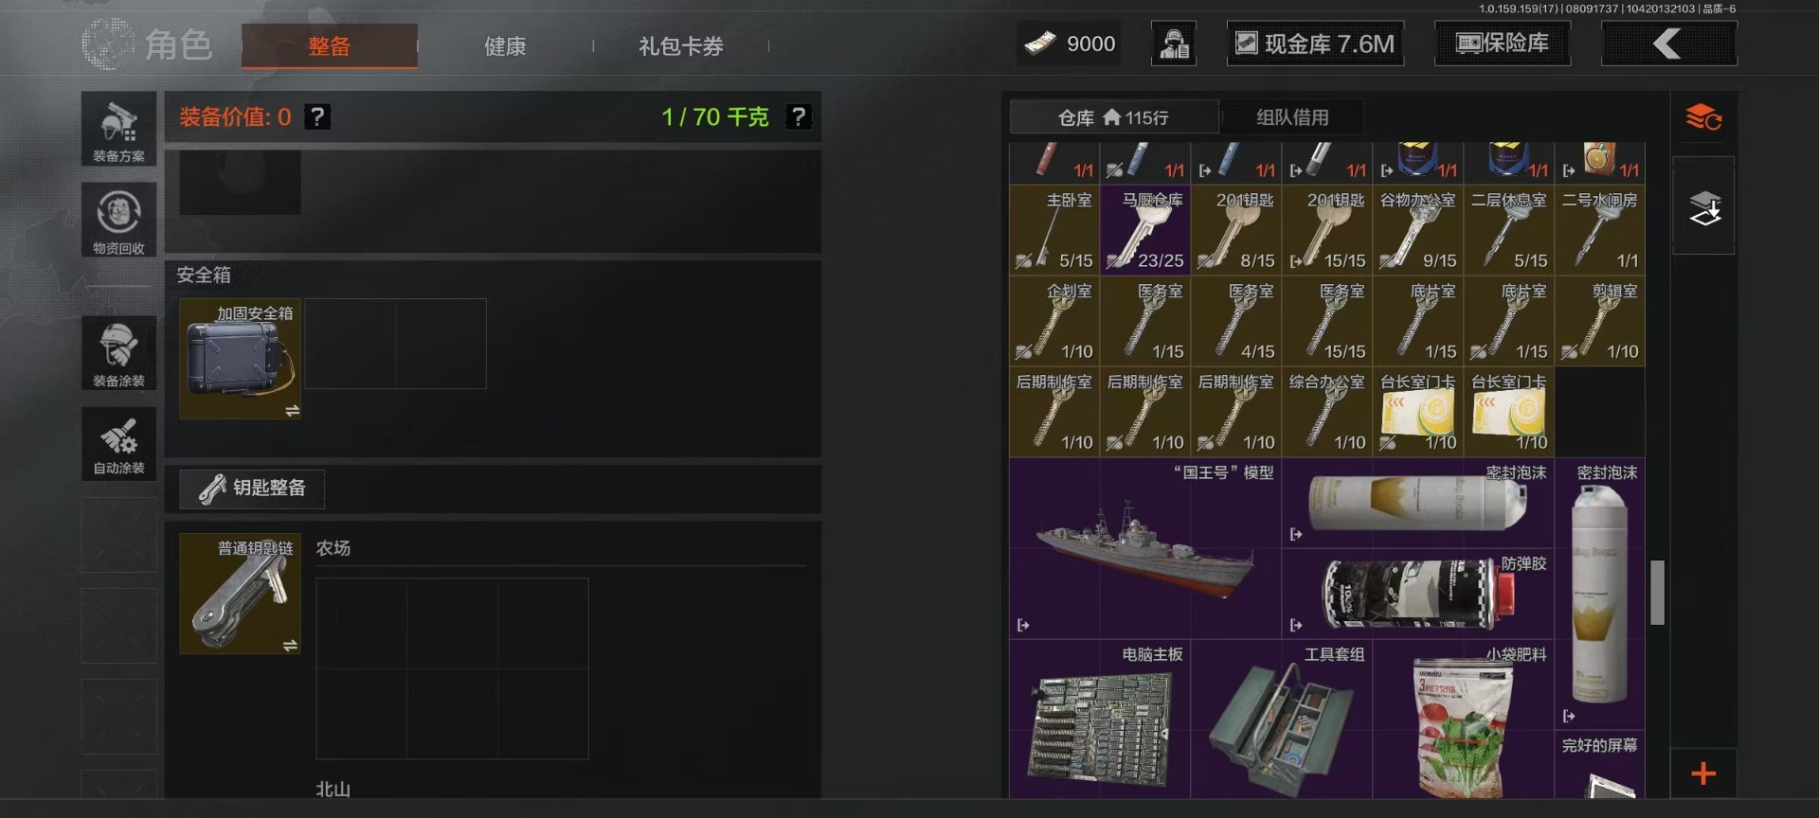The height and width of the screenshot is (818, 1819).
Task: Open the 保险库 vault button
Action: coord(1503,44)
